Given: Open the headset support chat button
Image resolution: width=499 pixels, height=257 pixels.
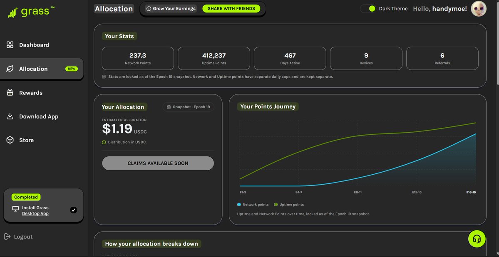Looking at the screenshot, I should pyautogui.click(x=477, y=239).
